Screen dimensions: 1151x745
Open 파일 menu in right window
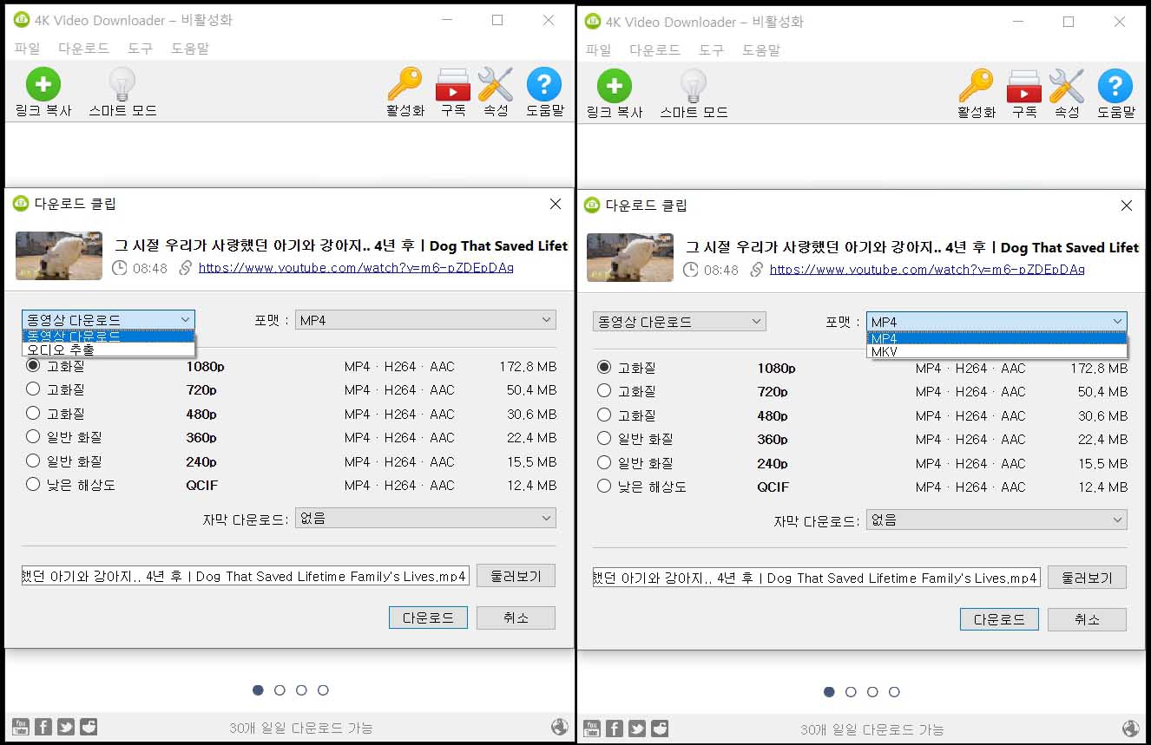[598, 50]
